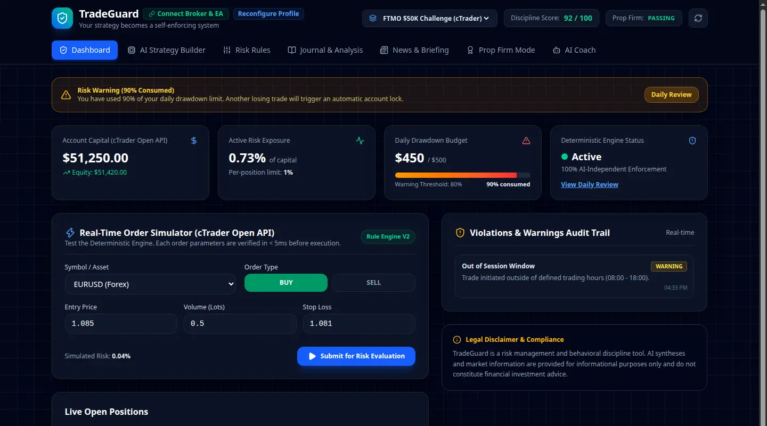Open News & Briefing tab
767x426 pixels.
click(x=414, y=50)
